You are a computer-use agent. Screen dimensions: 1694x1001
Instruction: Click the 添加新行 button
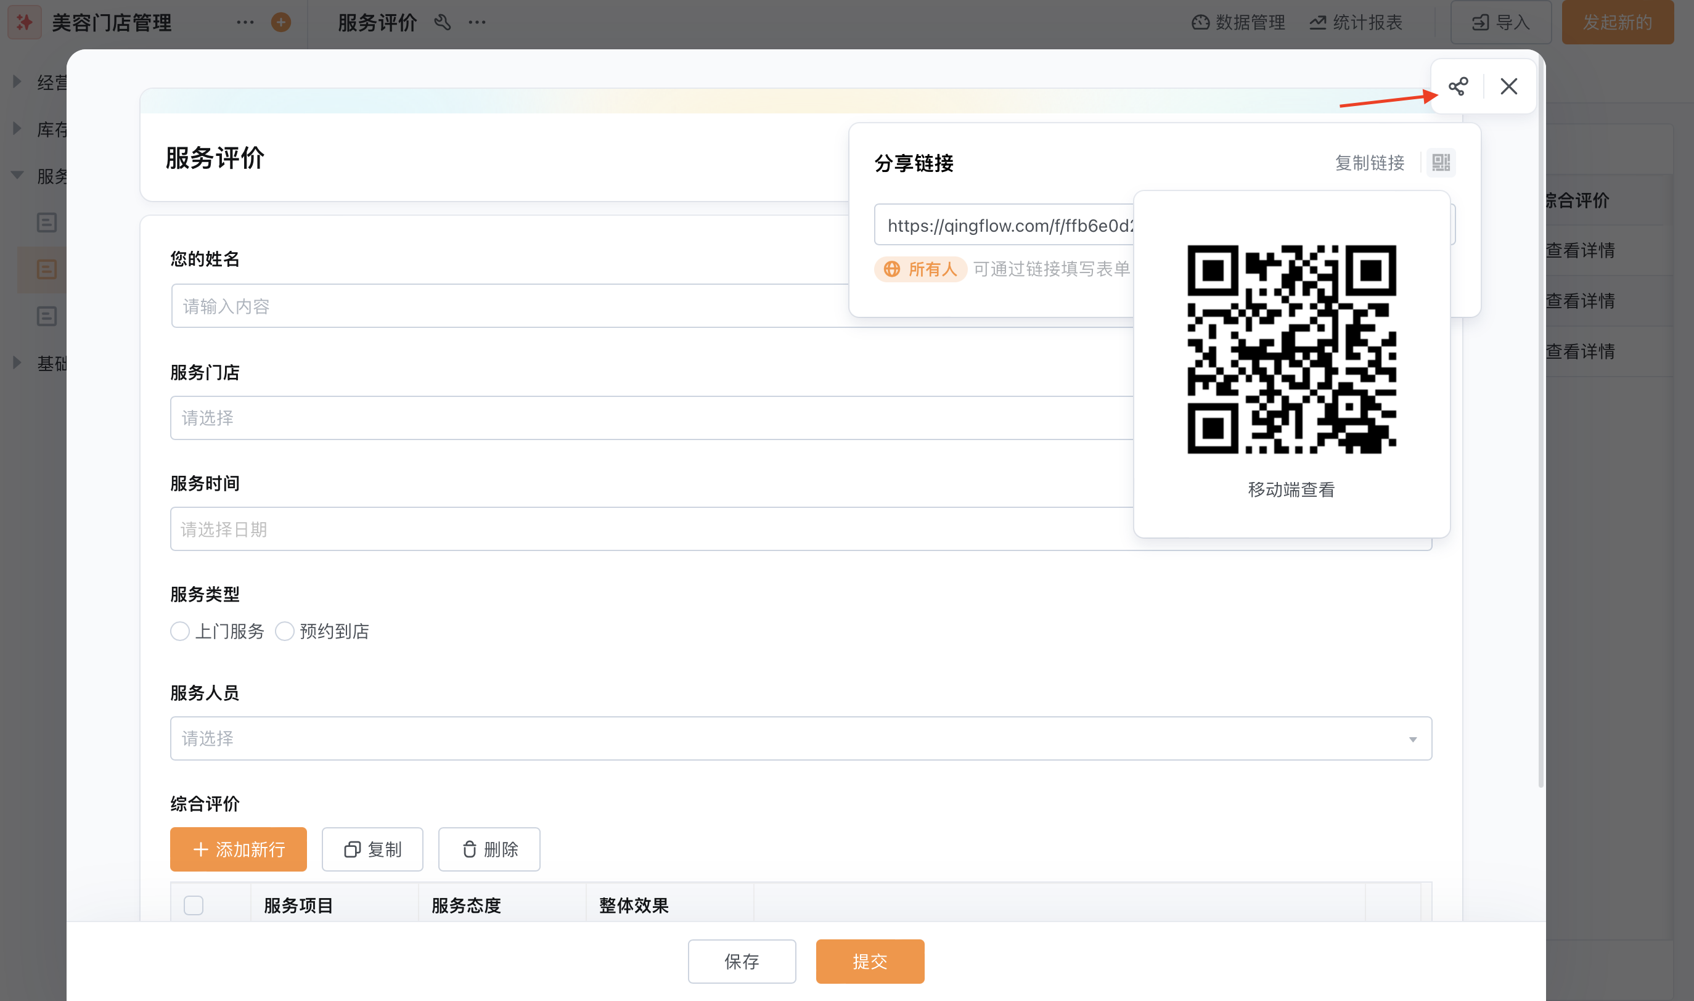[x=238, y=849]
